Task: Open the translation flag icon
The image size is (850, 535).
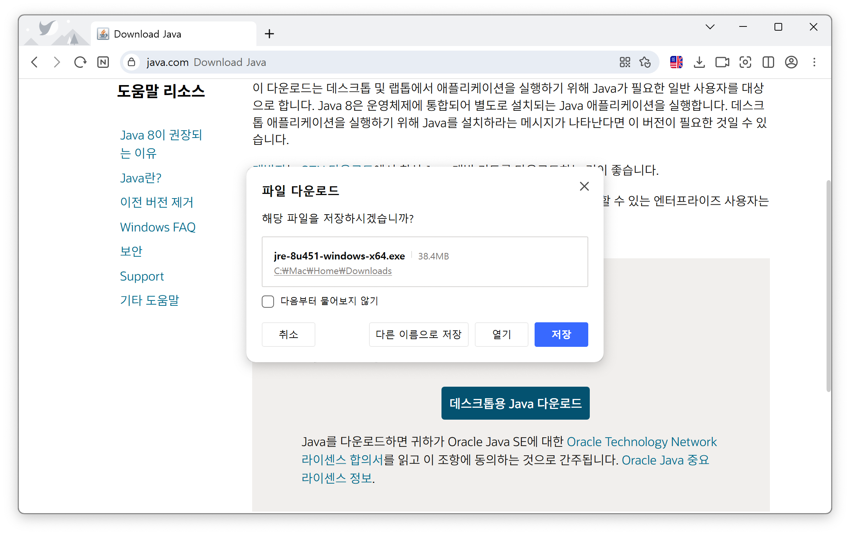Action: 676,62
